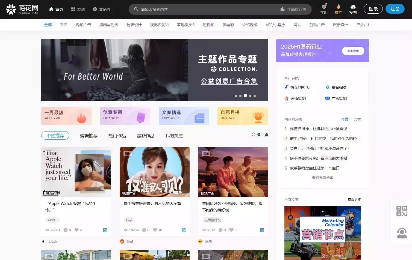Open 查看完整榜单 link
This screenshot has height=260, width=412.
[x=323, y=178]
